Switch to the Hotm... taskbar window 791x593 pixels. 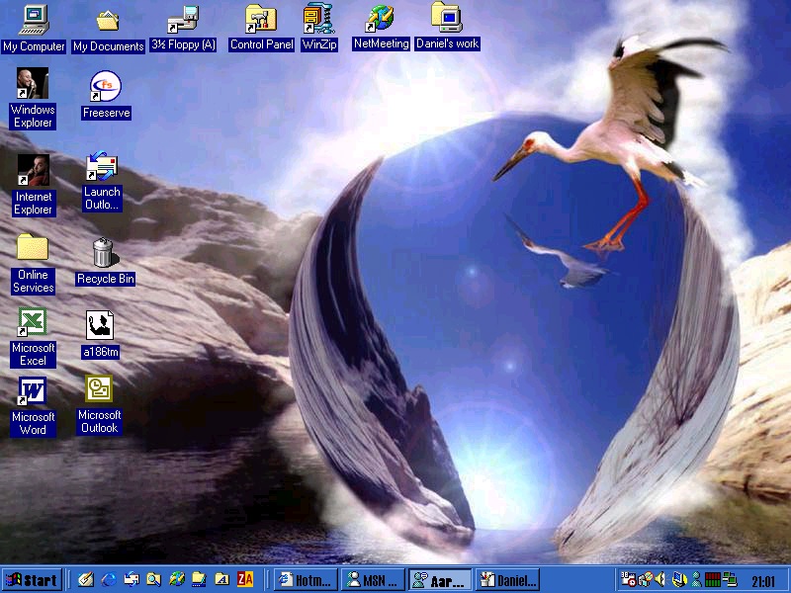click(x=306, y=580)
